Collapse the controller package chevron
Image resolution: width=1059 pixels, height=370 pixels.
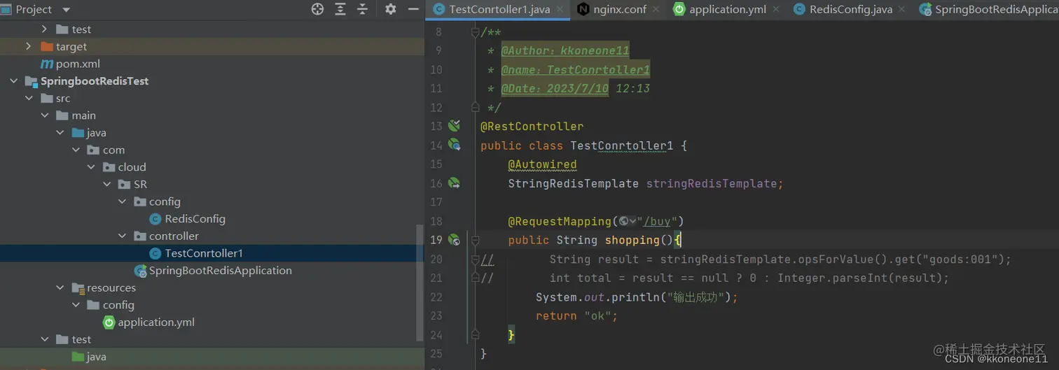(x=122, y=236)
